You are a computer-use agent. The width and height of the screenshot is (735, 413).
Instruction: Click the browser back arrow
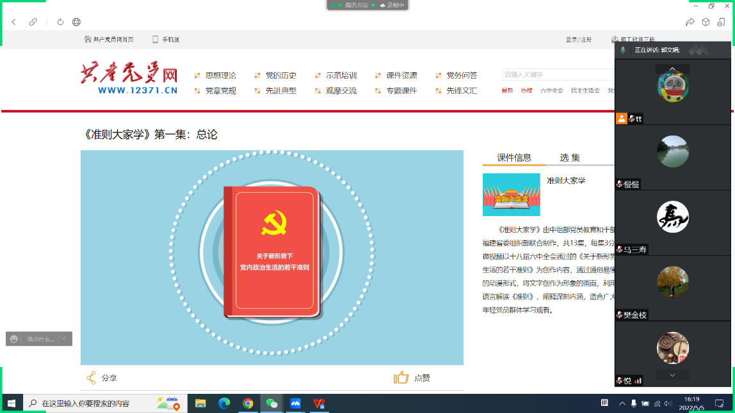click(x=14, y=22)
